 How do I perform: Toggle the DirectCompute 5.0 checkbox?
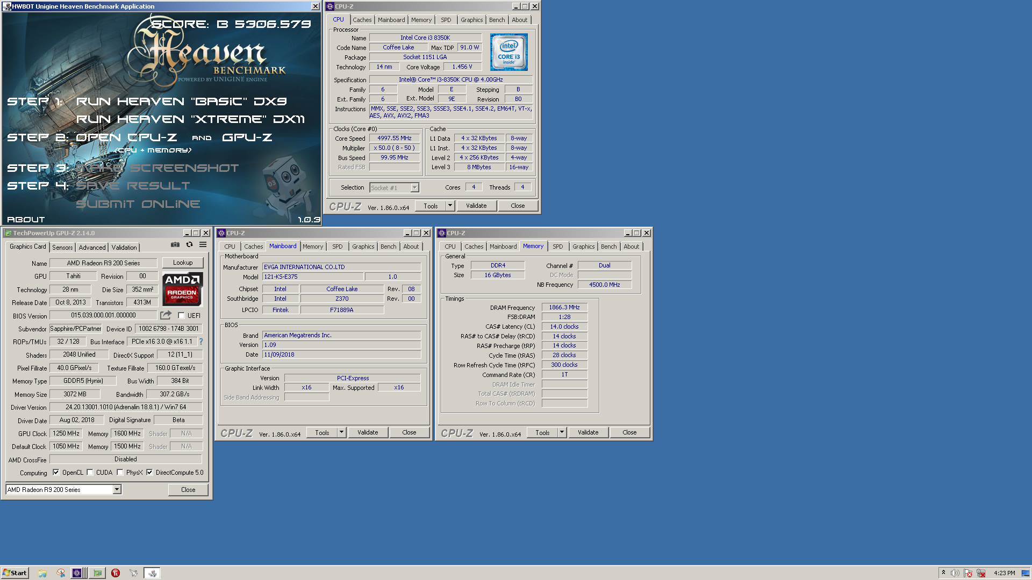[149, 473]
